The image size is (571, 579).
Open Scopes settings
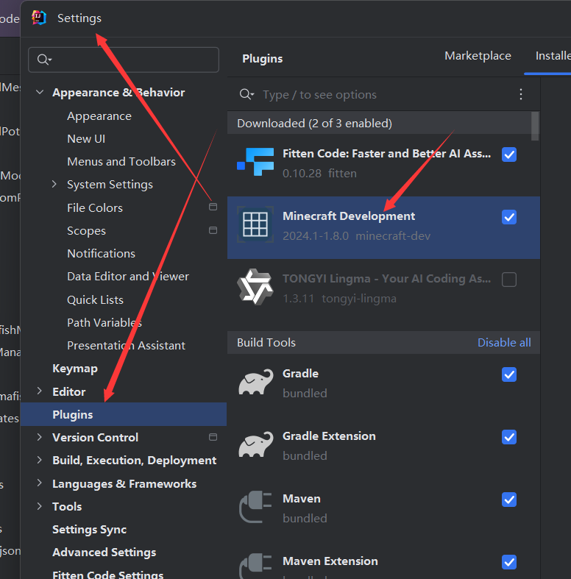(x=86, y=231)
